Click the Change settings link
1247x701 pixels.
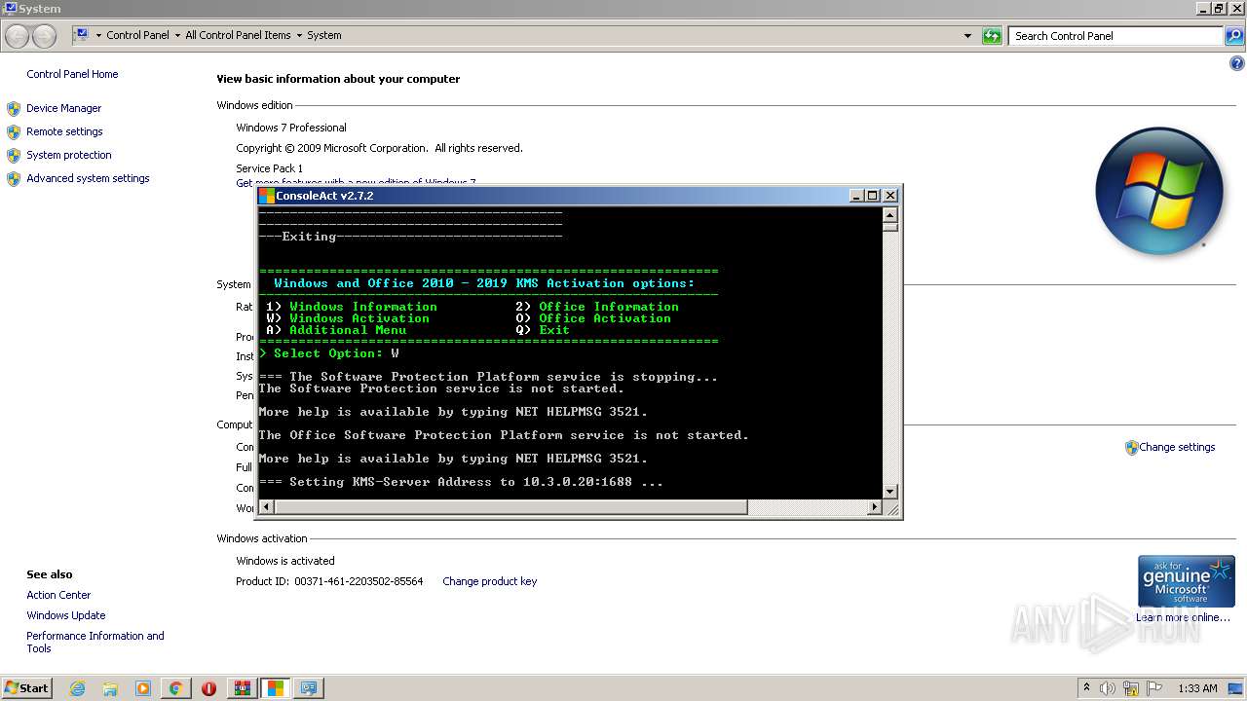1177,447
